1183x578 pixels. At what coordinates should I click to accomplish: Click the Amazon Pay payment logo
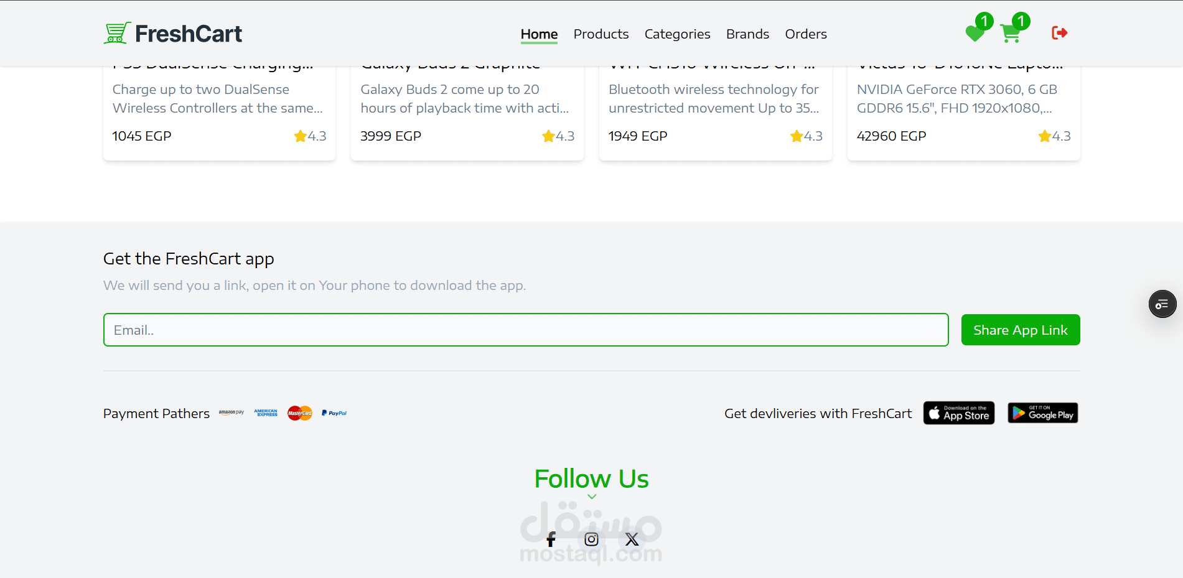[231, 413]
